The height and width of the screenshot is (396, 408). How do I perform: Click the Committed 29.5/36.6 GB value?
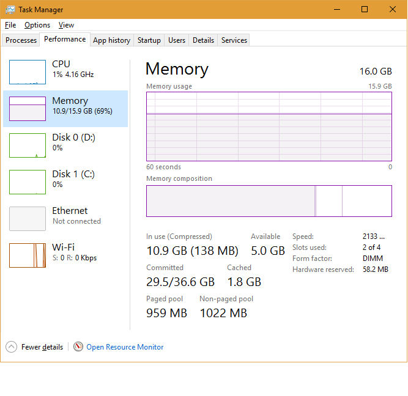pos(180,282)
